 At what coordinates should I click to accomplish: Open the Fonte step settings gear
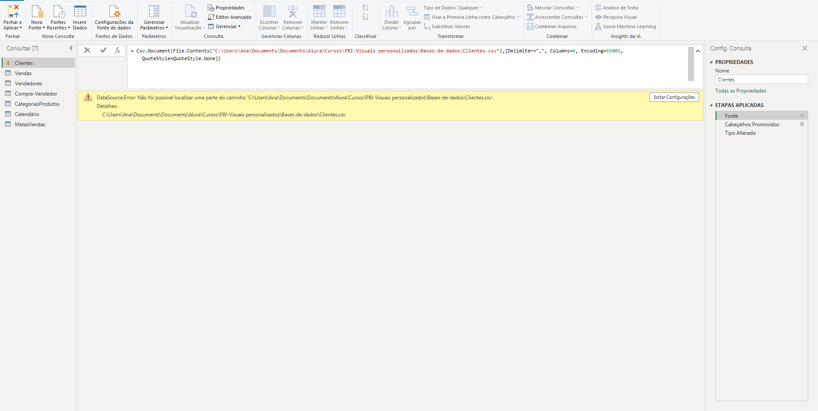pyautogui.click(x=802, y=116)
